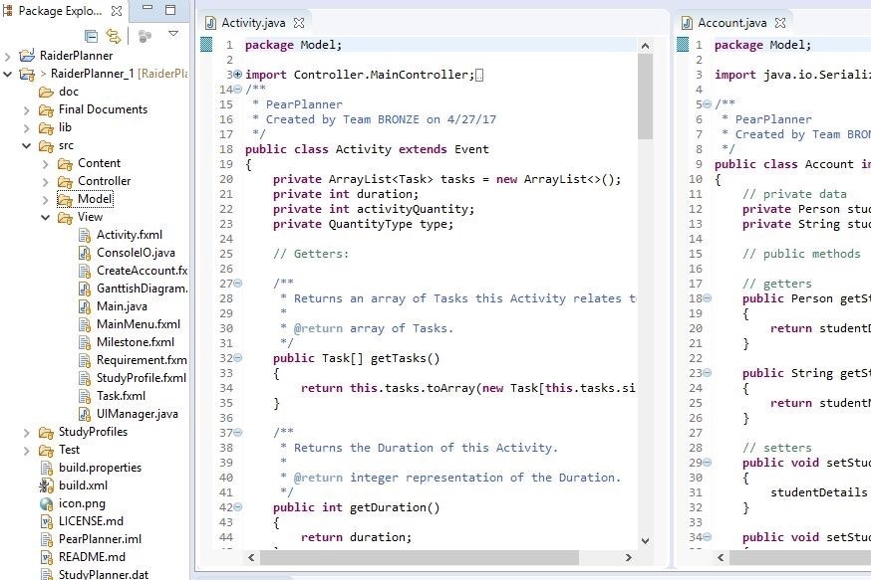Toggle Link with Editor in Package Explorer
The width and height of the screenshot is (871, 580).
point(114,36)
